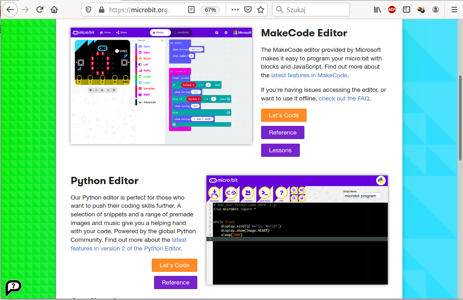
Task: Click the browser back arrow button
Action: [10, 10]
